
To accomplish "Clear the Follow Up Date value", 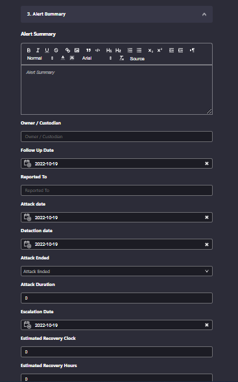I will (207, 163).
